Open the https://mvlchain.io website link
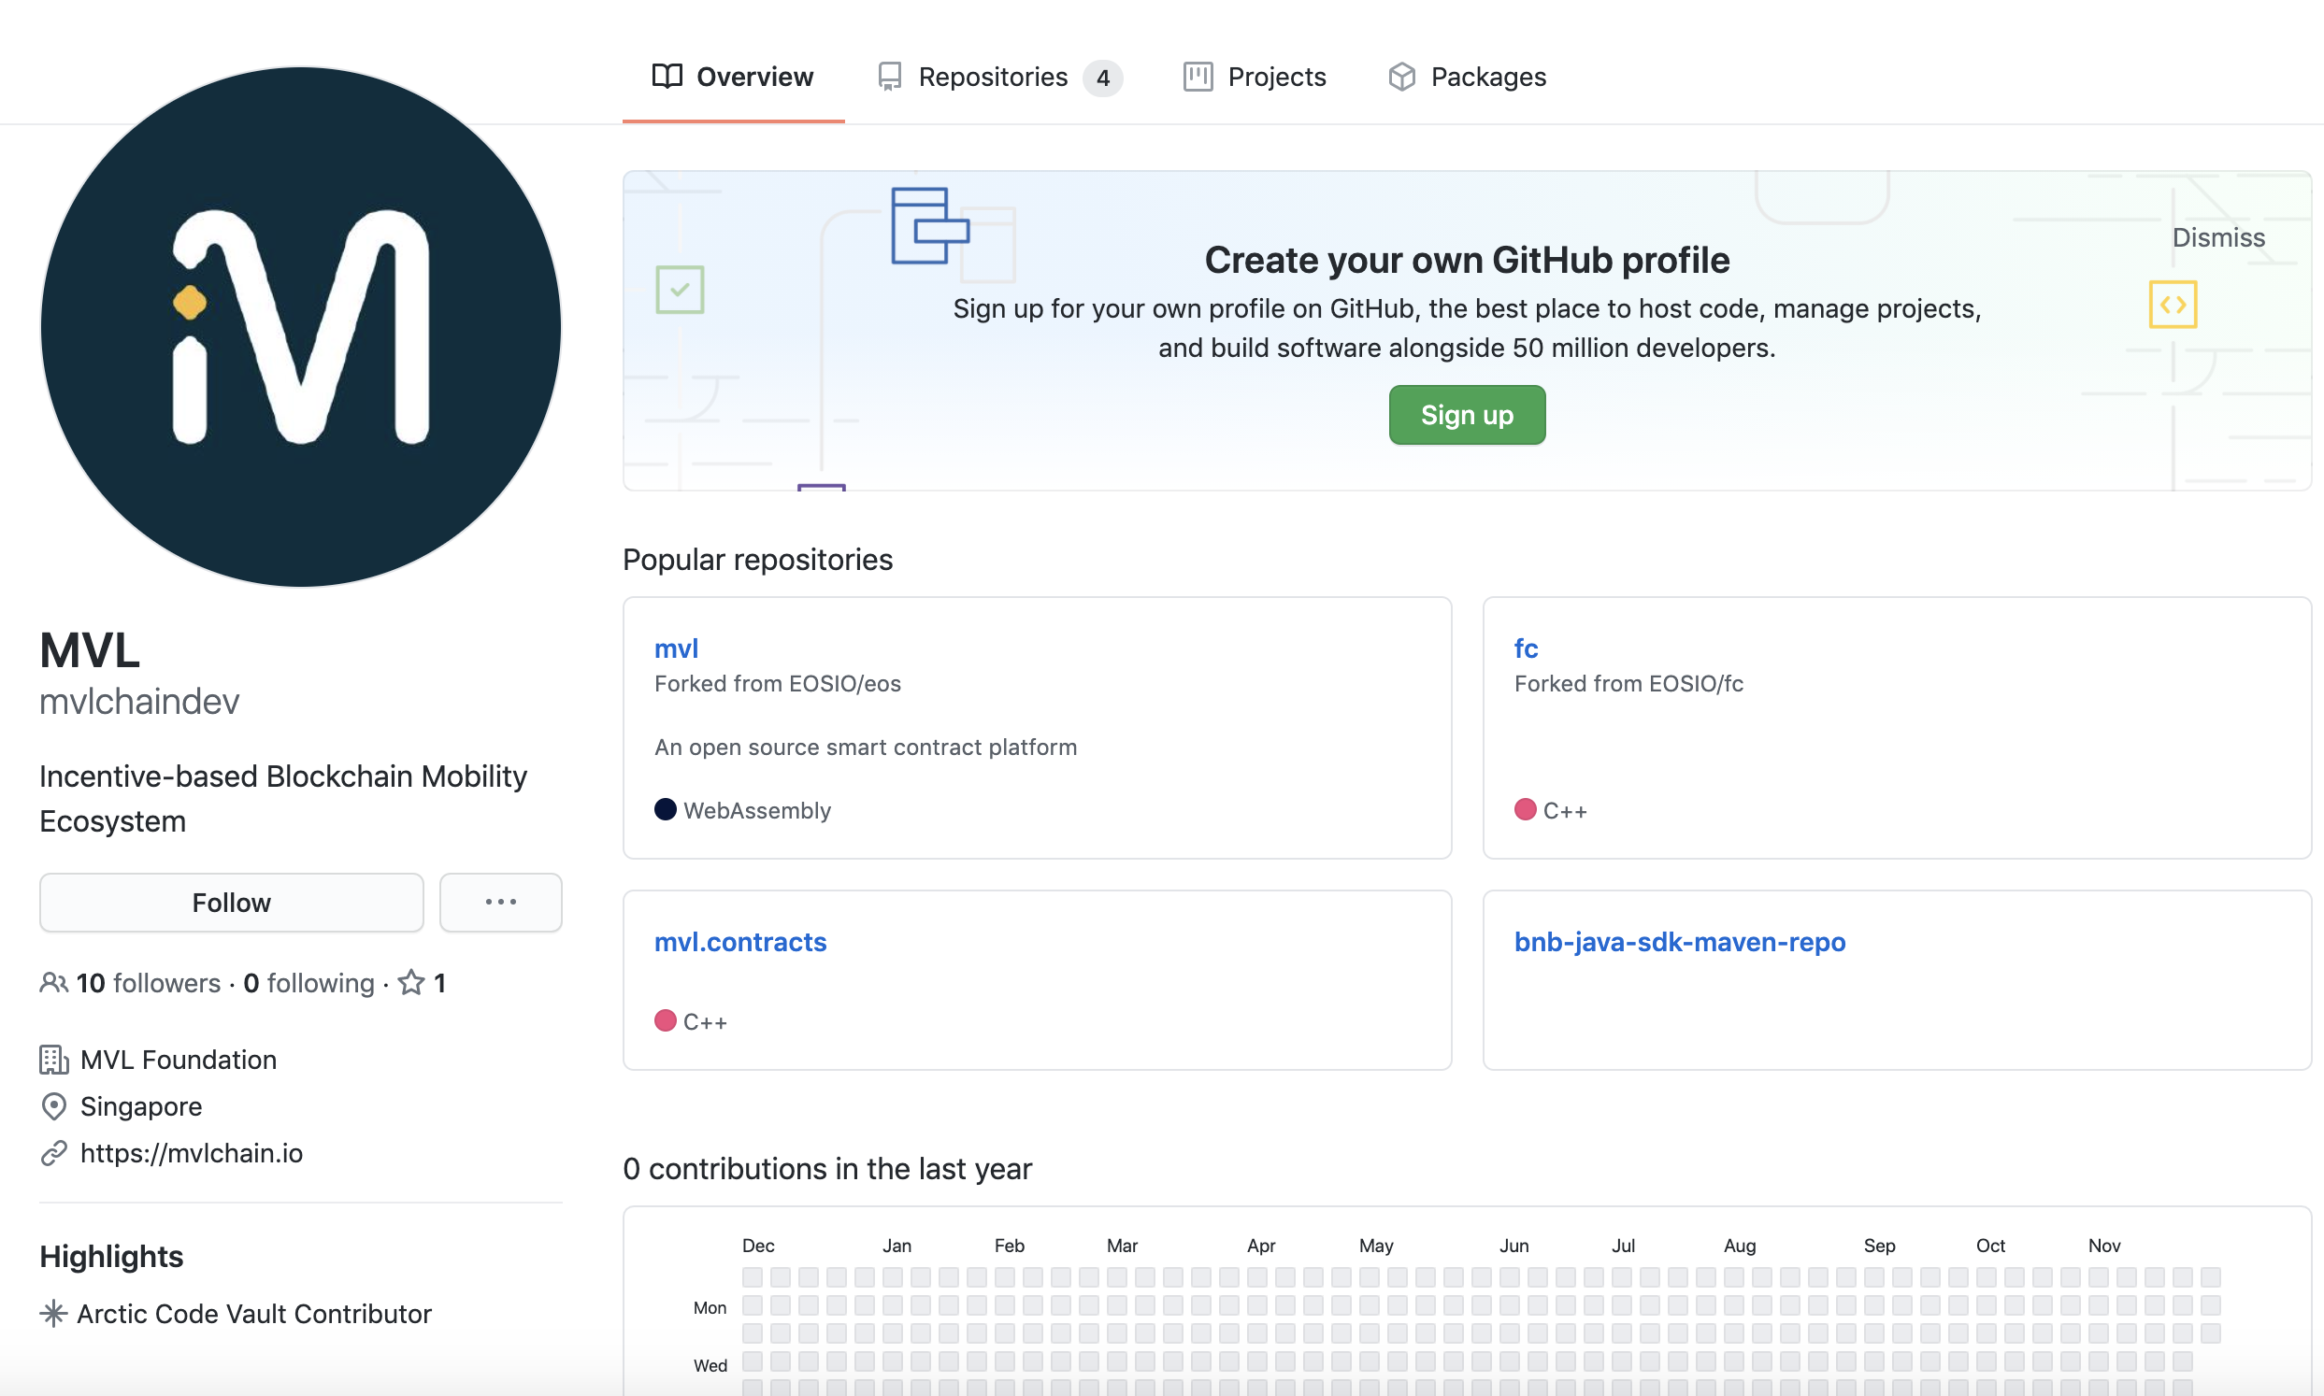The width and height of the screenshot is (2324, 1396). [192, 1153]
